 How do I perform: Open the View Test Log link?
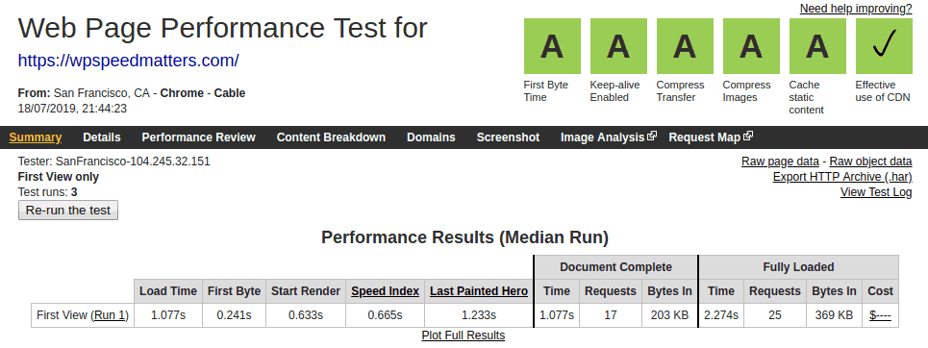876,192
